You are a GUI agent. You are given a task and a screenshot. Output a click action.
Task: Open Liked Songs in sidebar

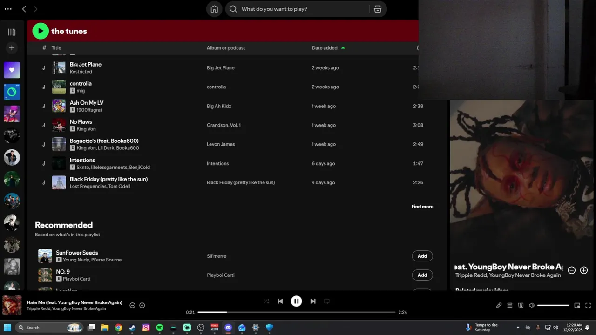tap(12, 70)
